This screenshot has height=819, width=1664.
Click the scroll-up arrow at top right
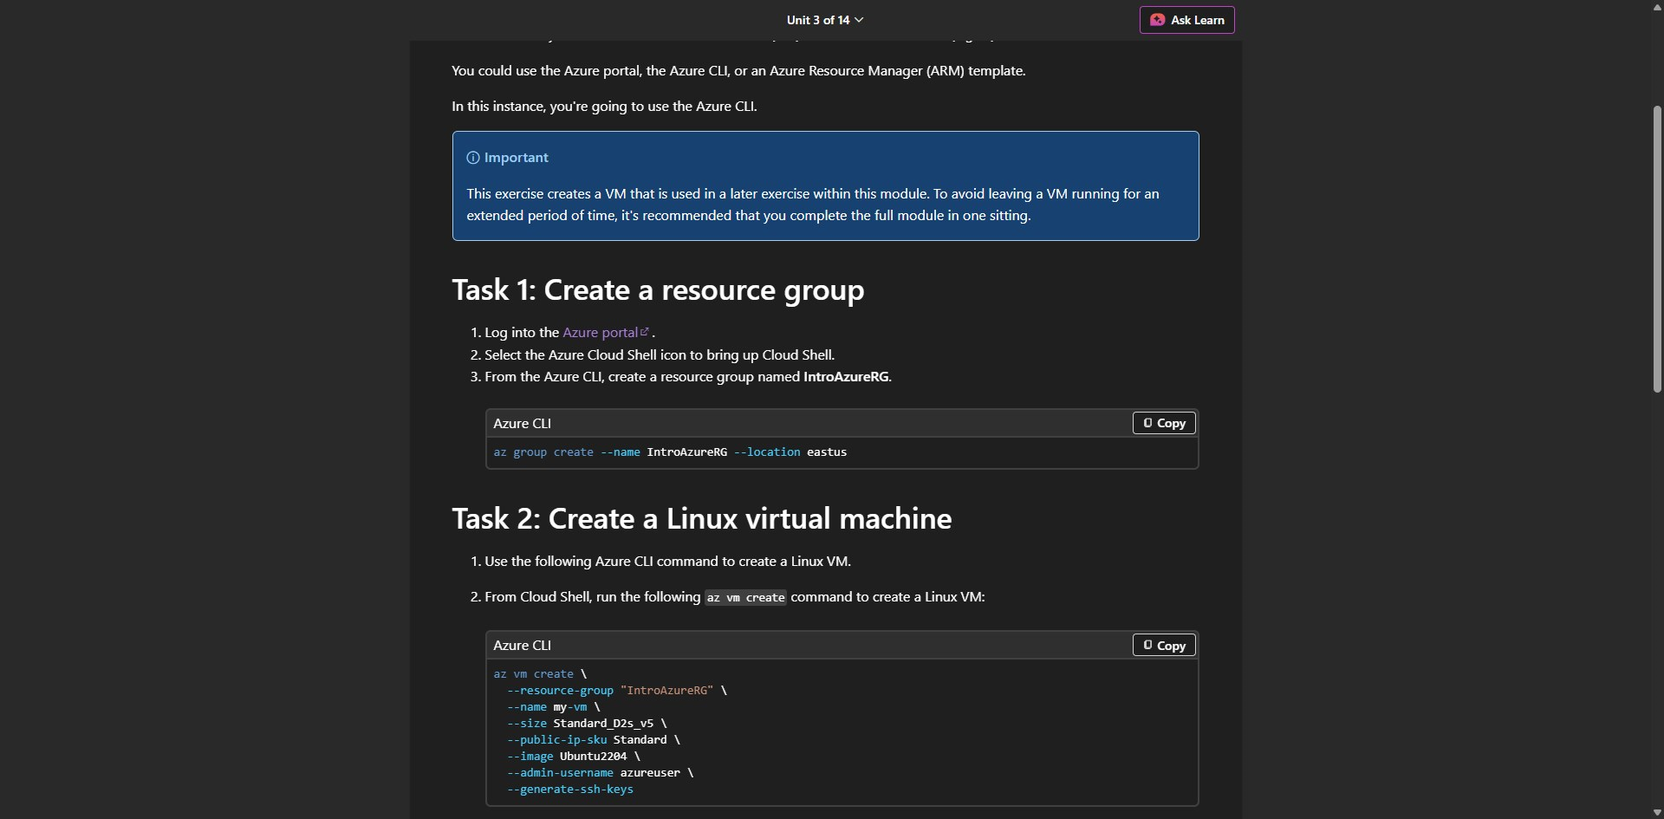click(x=1656, y=7)
